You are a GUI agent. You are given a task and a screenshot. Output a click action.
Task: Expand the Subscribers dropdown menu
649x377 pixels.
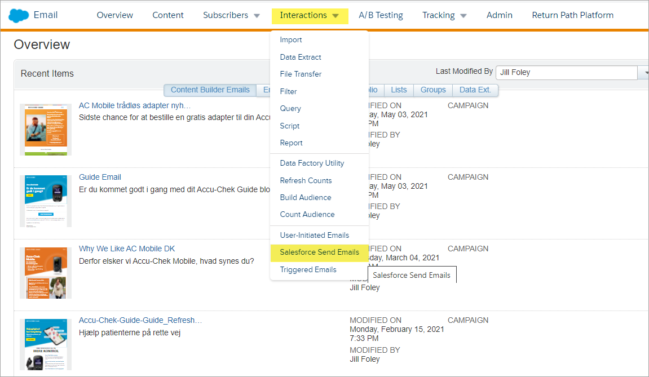231,15
